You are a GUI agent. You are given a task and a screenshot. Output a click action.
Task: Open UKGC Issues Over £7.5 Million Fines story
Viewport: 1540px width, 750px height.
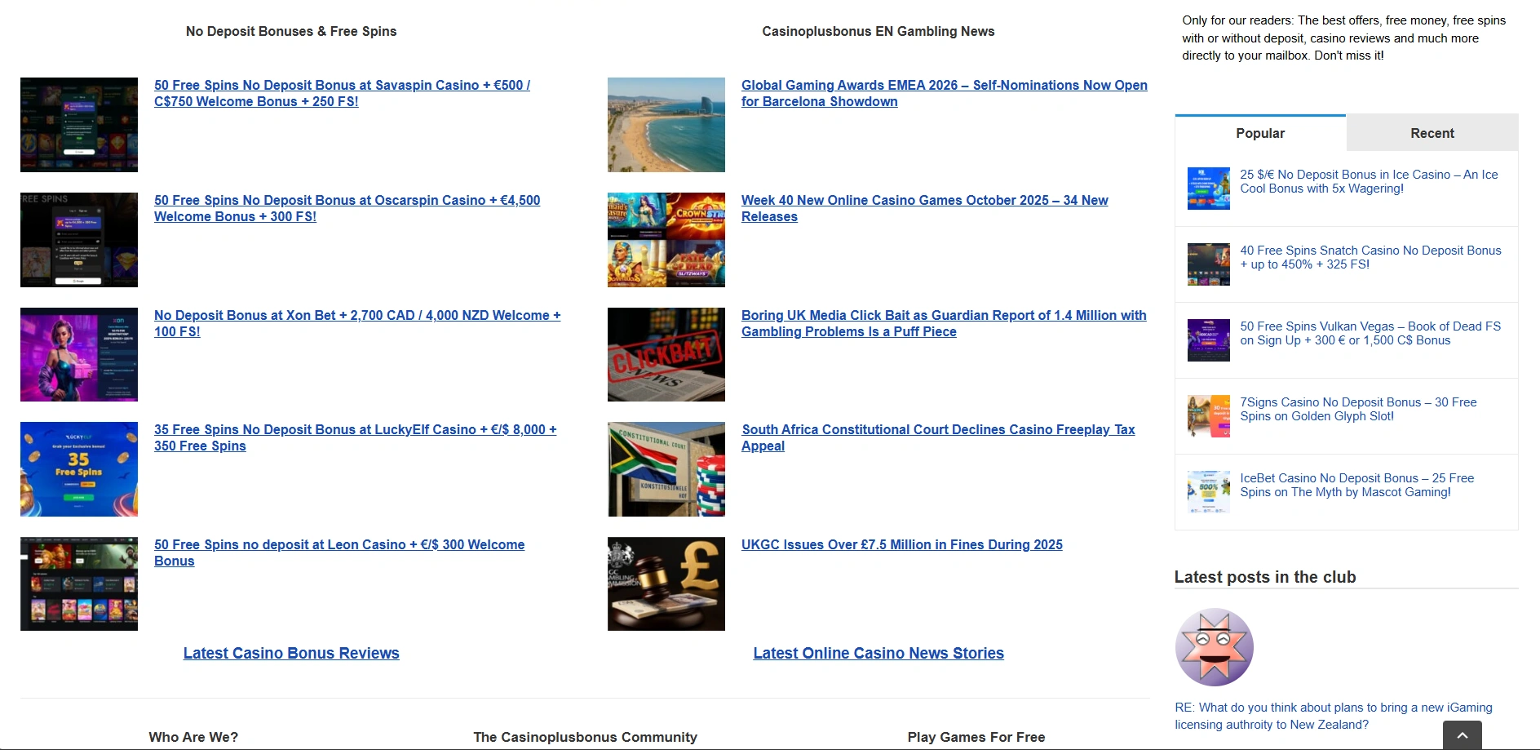[901, 544]
